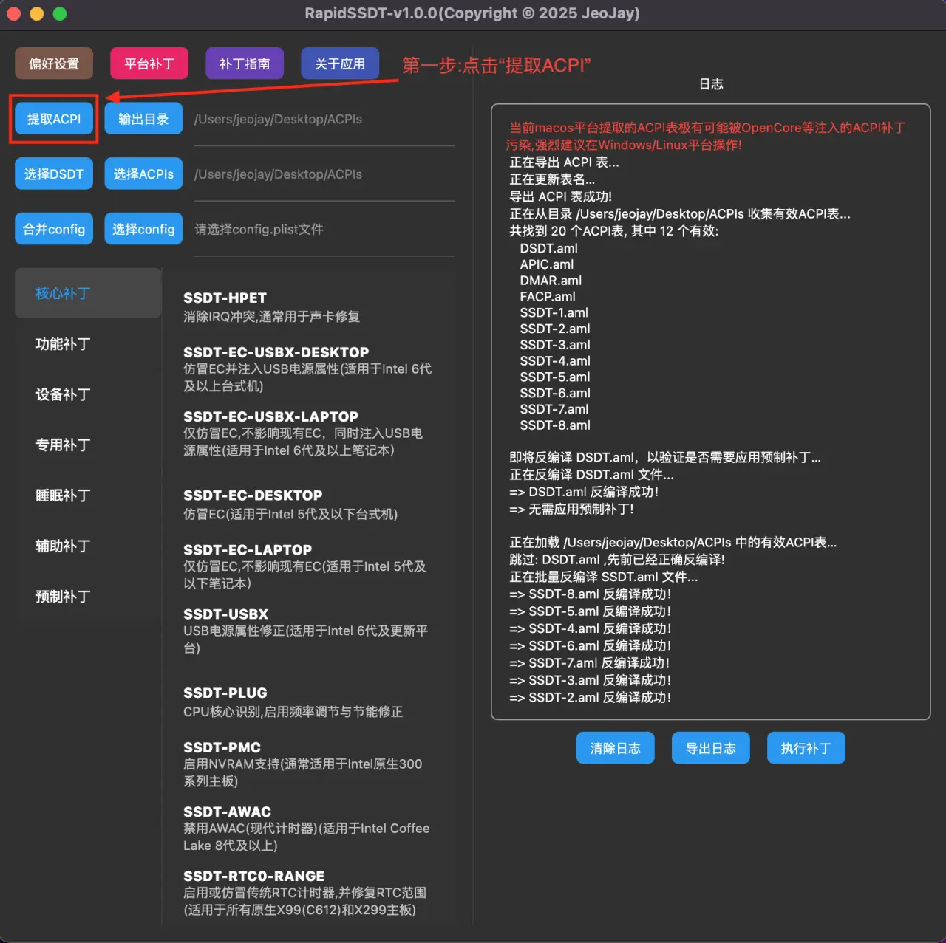This screenshot has height=943, width=946.
Task: Select the SSDT-HPET patch entry
Action: (x=225, y=298)
